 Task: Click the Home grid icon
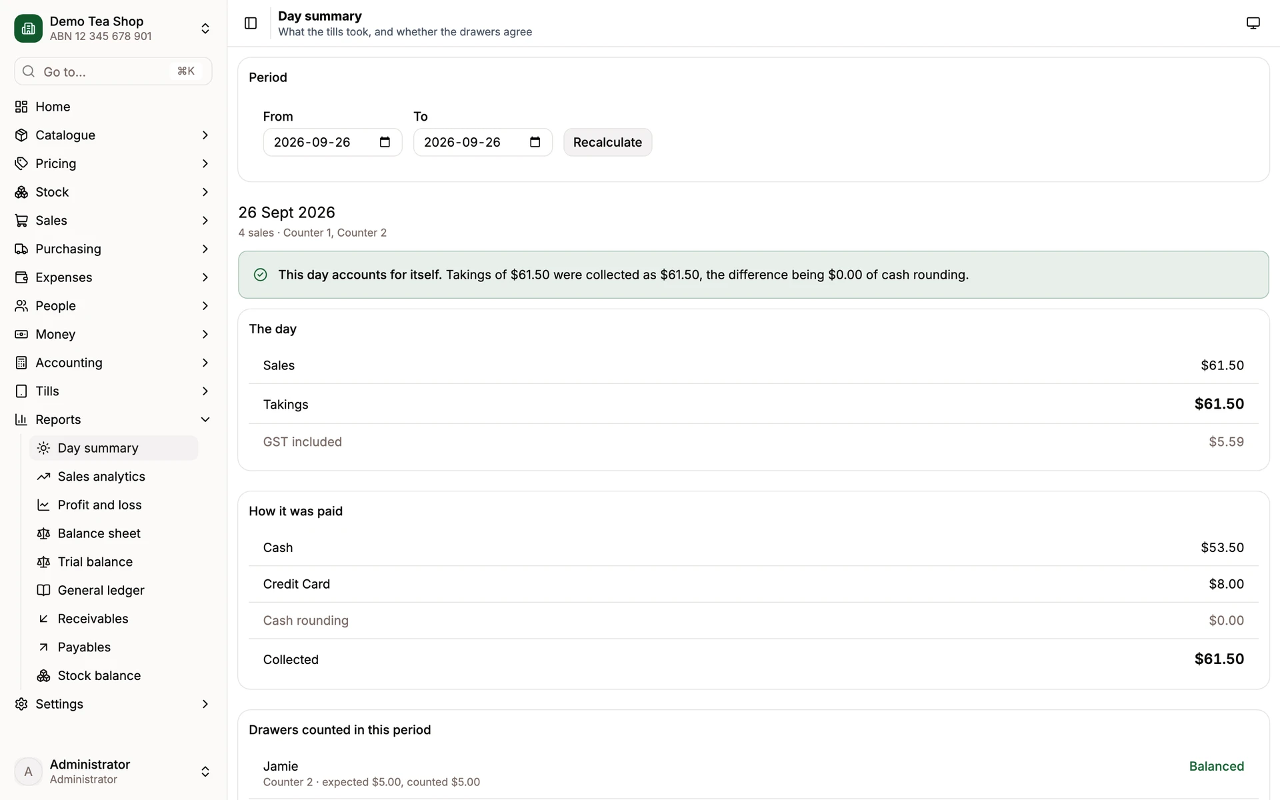click(21, 107)
